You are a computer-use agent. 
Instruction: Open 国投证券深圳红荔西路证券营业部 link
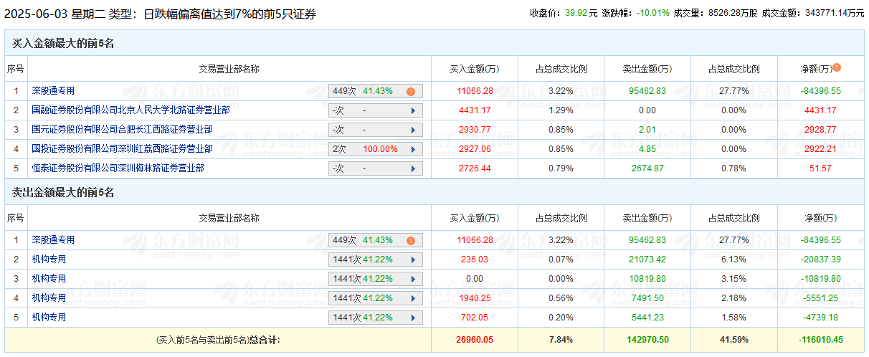coord(122,149)
